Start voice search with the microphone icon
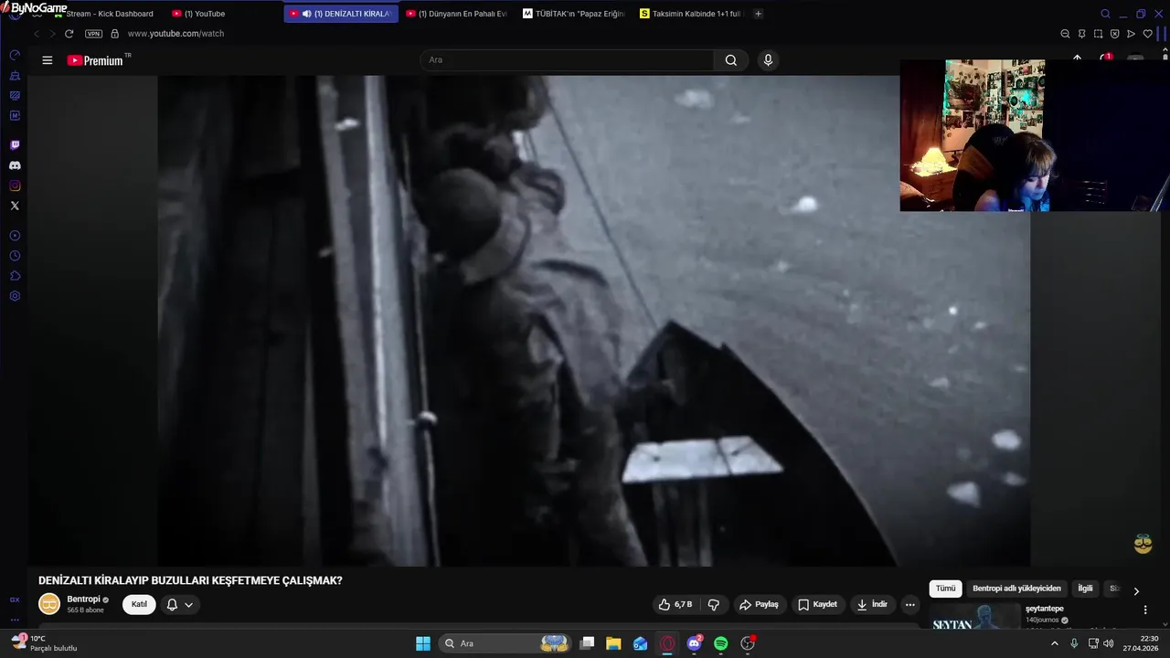1170x658 pixels. pyautogui.click(x=768, y=60)
